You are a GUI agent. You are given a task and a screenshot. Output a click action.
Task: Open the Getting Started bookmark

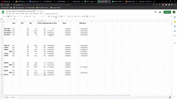pos(30,8)
